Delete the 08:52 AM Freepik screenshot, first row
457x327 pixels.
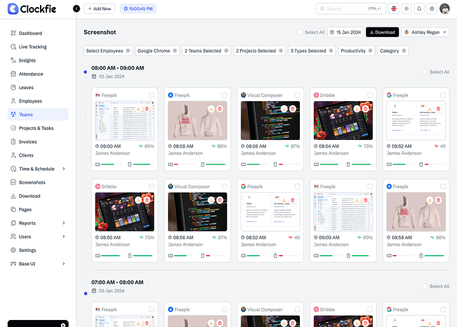[438, 109]
